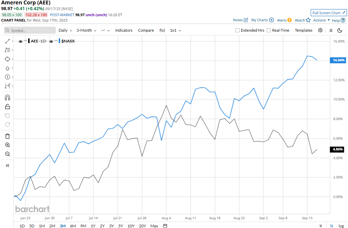Screen dimensions: 348x228
Task: Open the Indicators menu
Action: pyautogui.click(x=124, y=30)
